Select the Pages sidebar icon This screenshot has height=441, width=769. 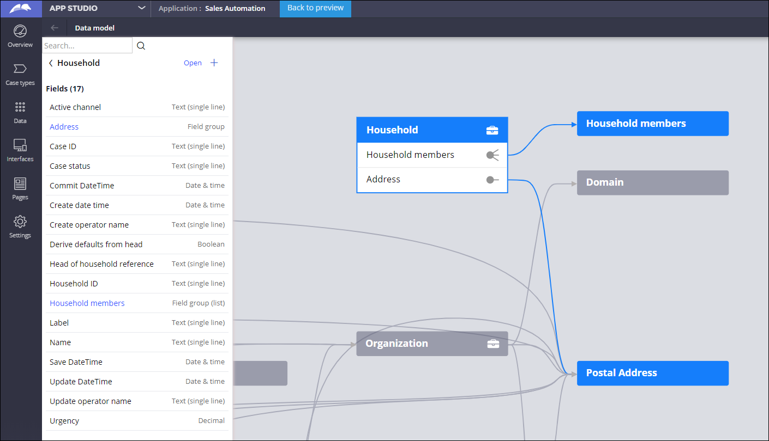20,188
